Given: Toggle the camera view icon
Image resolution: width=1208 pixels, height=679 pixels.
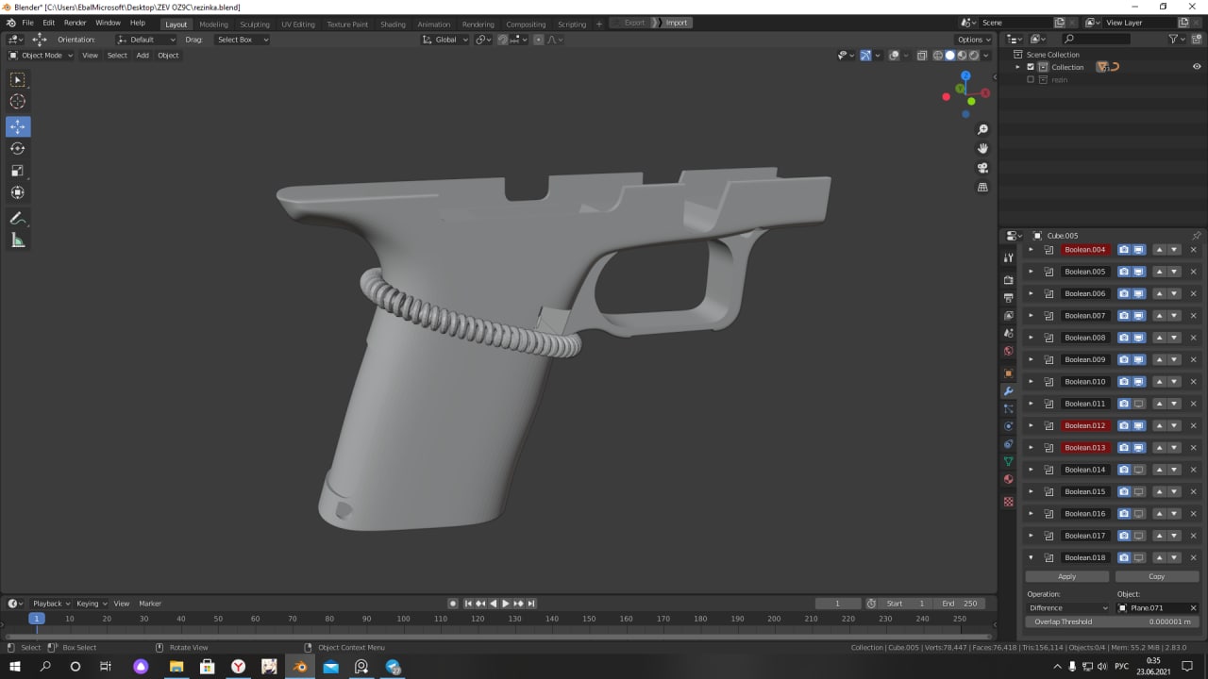Looking at the screenshot, I should [982, 168].
